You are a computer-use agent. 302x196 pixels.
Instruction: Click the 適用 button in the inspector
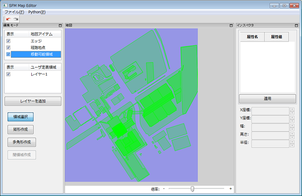pos(267,99)
